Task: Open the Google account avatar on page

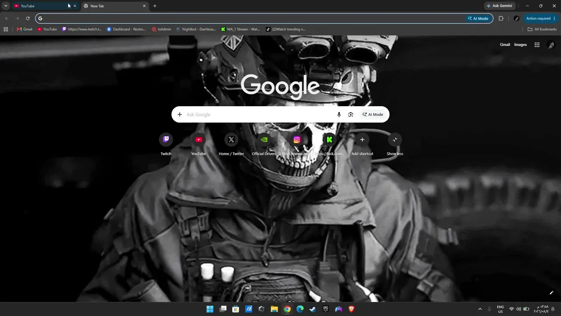Action: (551, 45)
